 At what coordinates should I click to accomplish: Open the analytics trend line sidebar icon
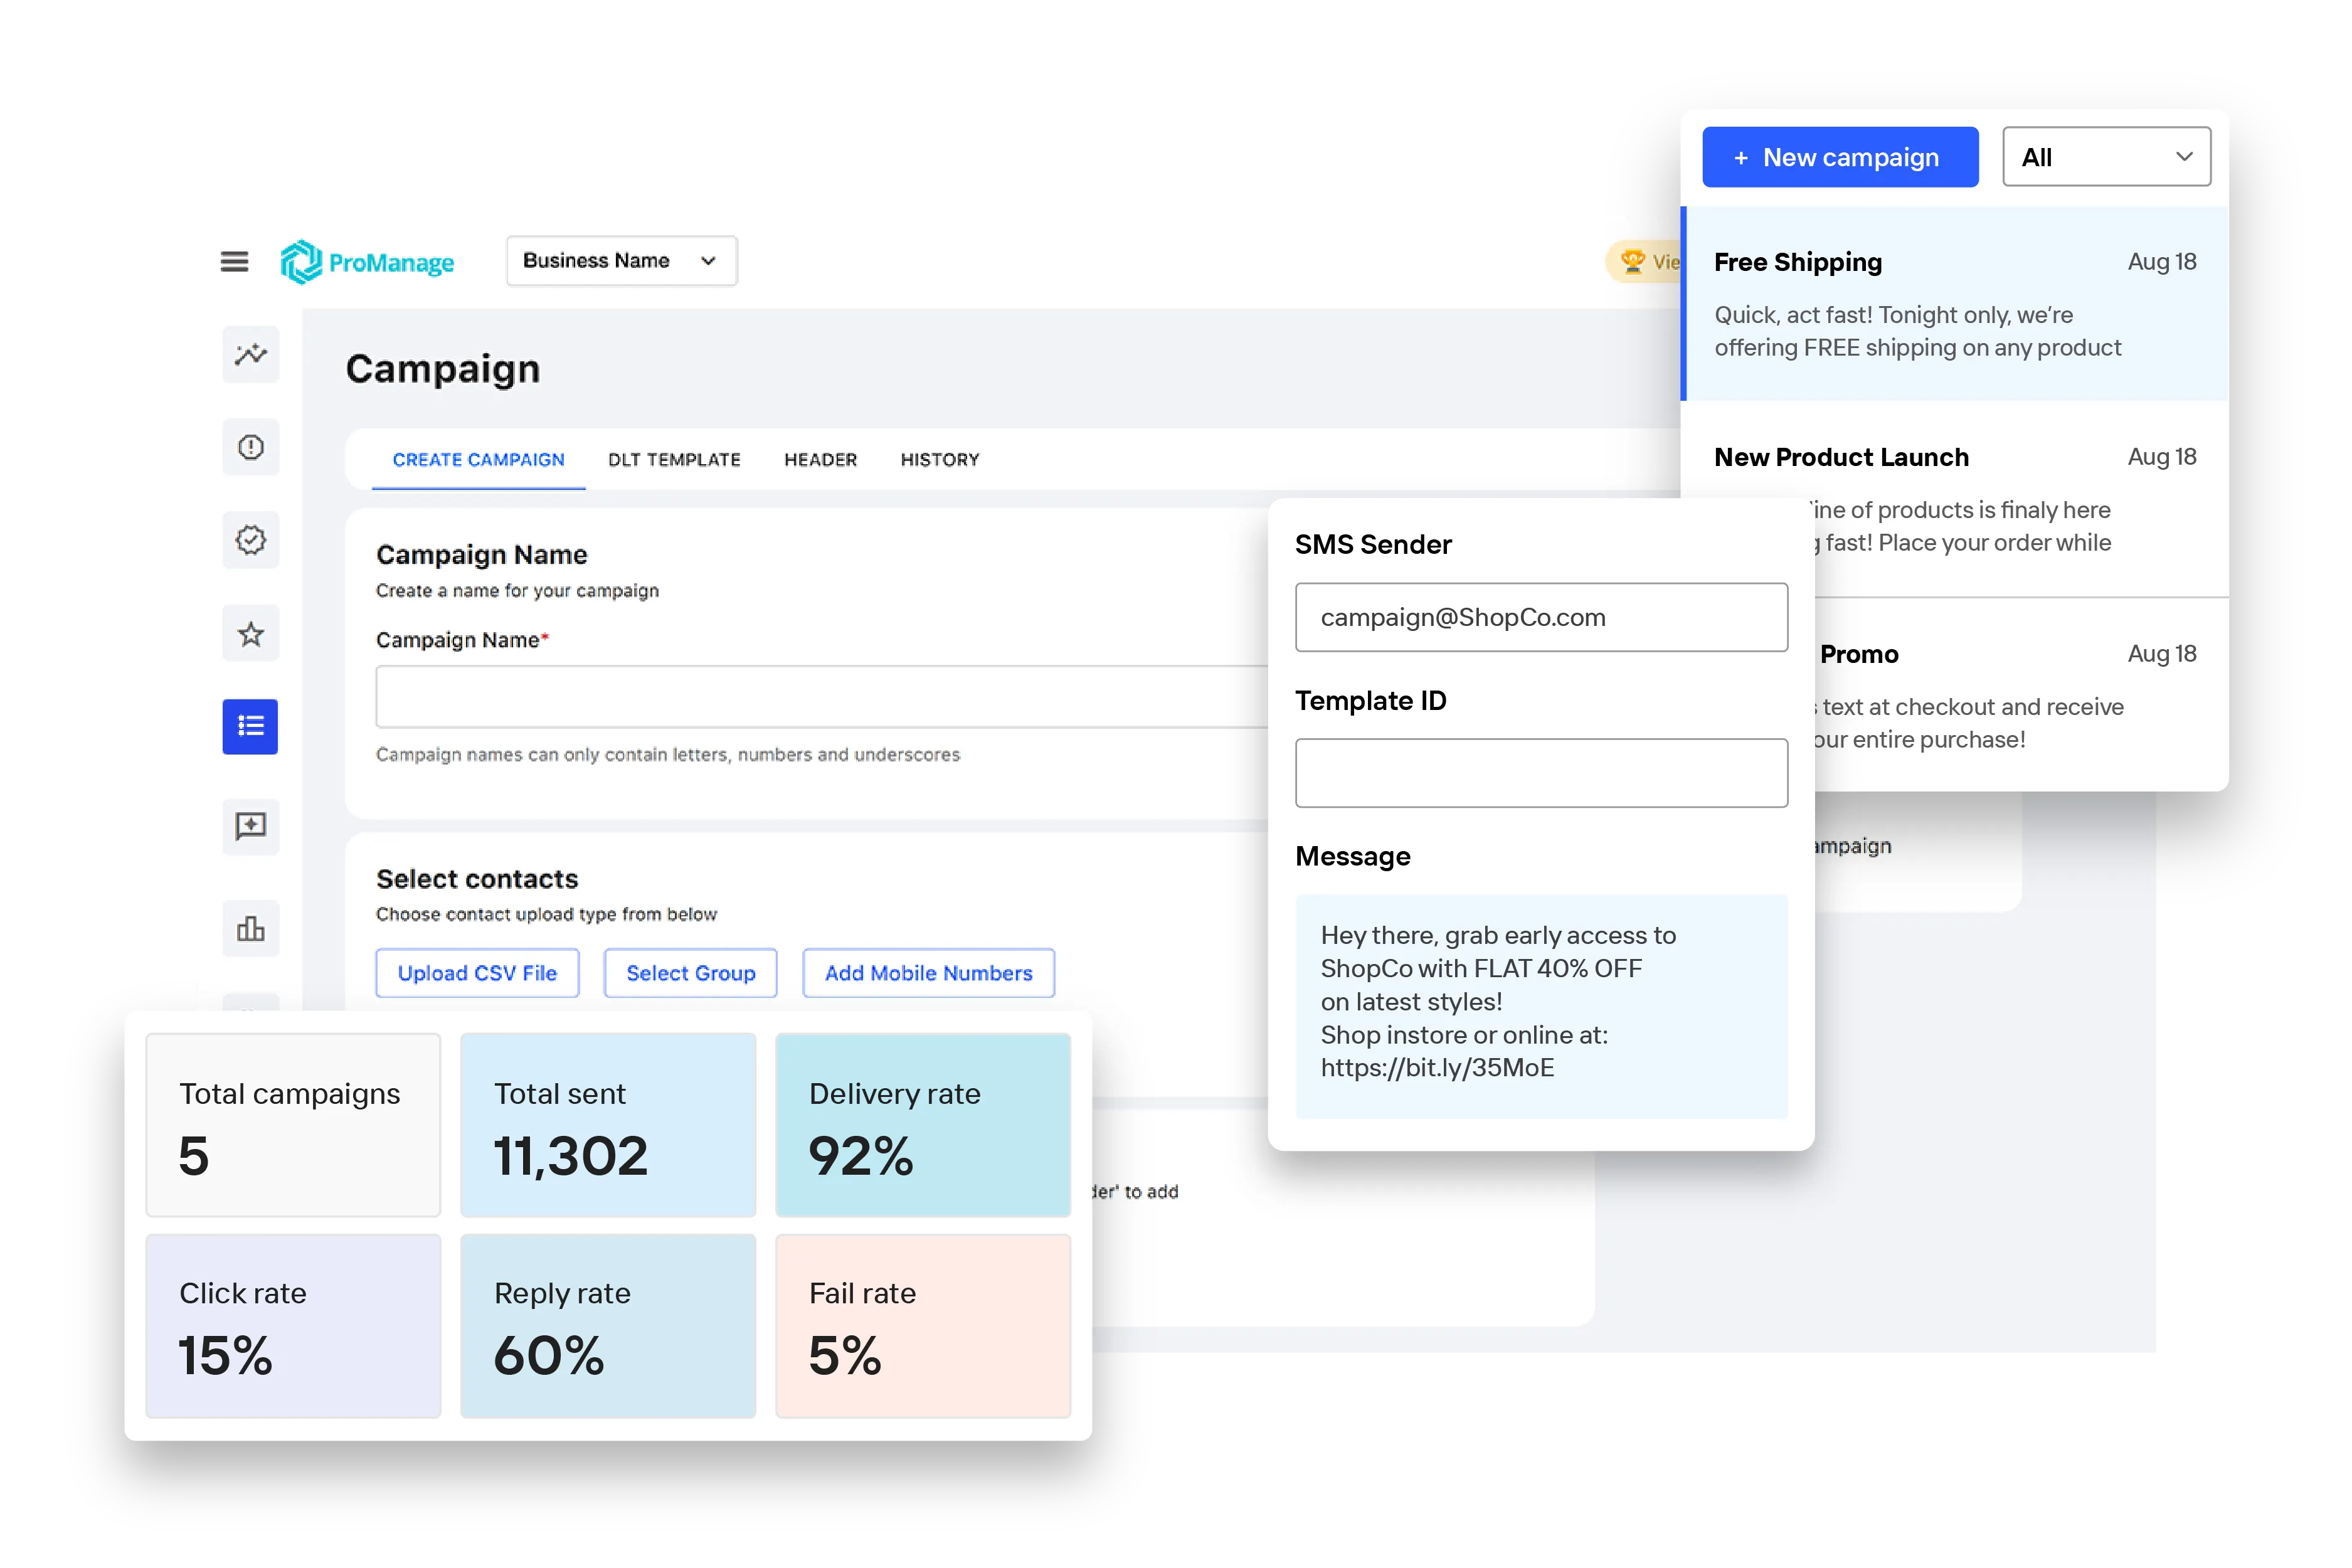(x=250, y=354)
